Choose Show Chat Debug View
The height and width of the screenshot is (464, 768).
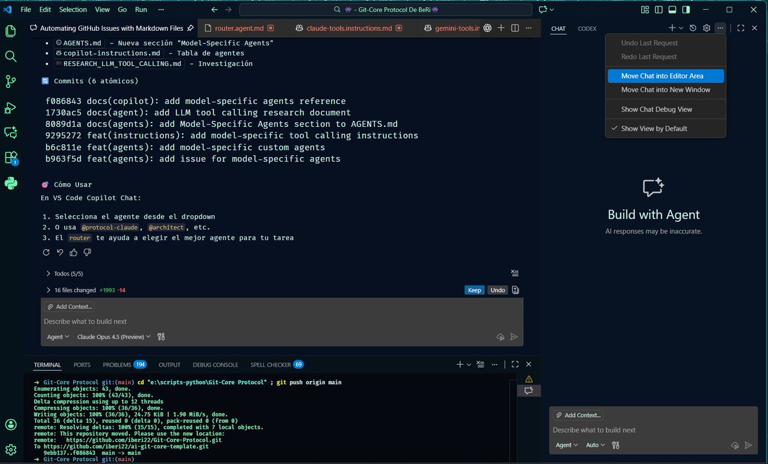pyautogui.click(x=666, y=109)
